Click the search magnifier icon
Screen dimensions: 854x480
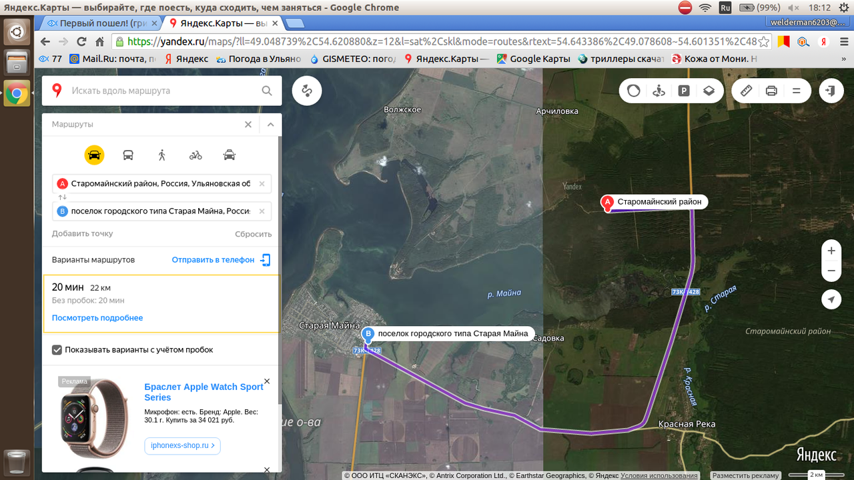267,91
